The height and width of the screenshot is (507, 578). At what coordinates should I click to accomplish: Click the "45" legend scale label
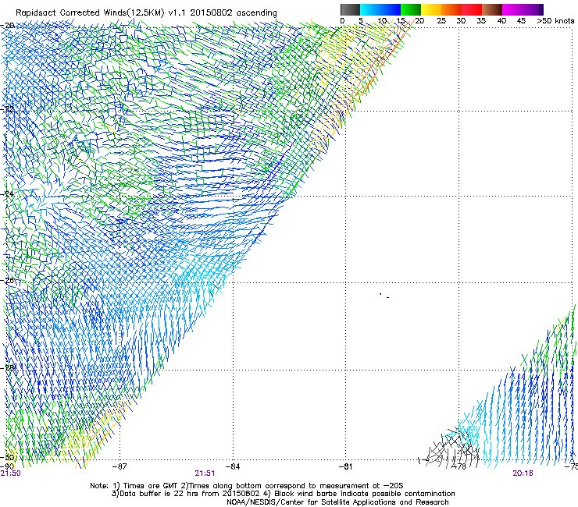[521, 21]
